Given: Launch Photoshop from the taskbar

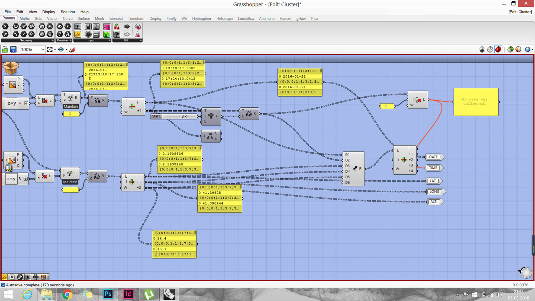Looking at the screenshot, I should pyautogui.click(x=108, y=294).
